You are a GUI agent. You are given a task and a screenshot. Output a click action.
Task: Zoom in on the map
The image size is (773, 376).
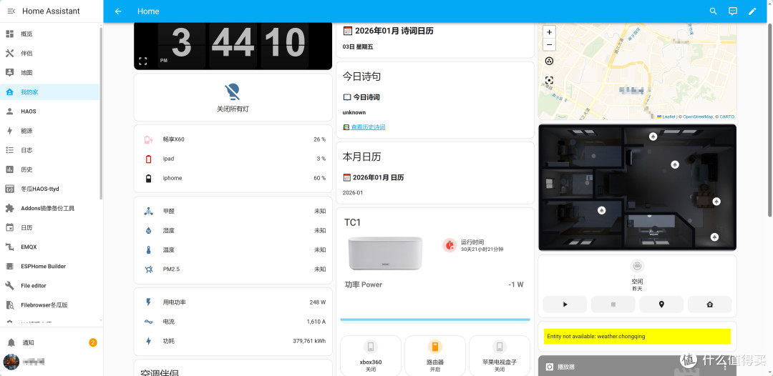549,32
